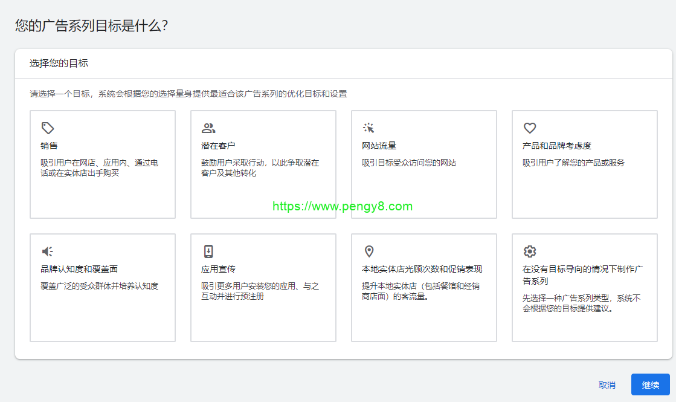
Task: Select the 产品和品牌考虑度 goal title
Action: pyautogui.click(x=557, y=146)
